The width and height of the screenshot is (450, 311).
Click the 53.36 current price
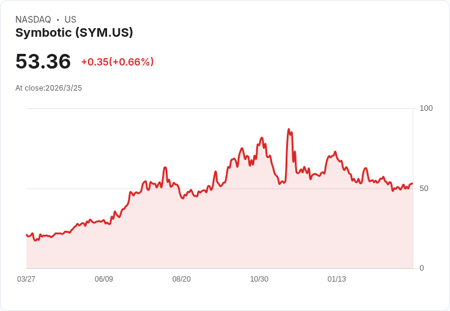(x=43, y=61)
